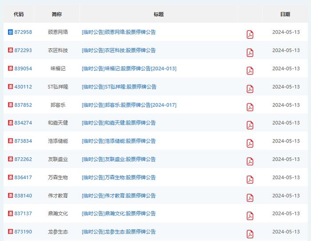The width and height of the screenshot is (311, 241).
Task: Click the red 基 badge beside 836417
Action: (x=11, y=177)
